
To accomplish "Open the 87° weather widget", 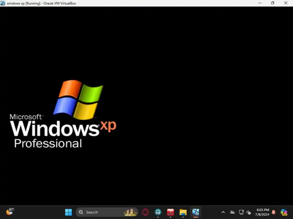I will (x=10, y=212).
